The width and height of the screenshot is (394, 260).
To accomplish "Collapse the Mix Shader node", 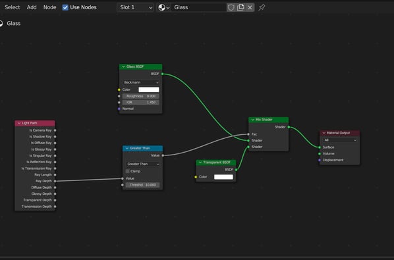I will [253, 120].
